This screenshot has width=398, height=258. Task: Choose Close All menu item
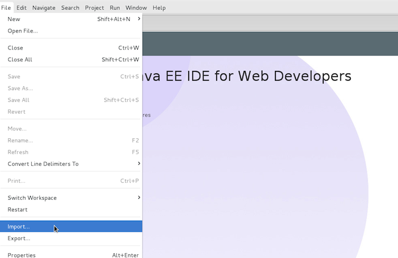[x=71, y=59]
